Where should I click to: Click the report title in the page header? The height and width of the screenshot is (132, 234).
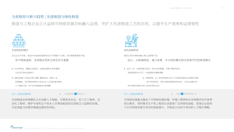click(x=181, y=8)
